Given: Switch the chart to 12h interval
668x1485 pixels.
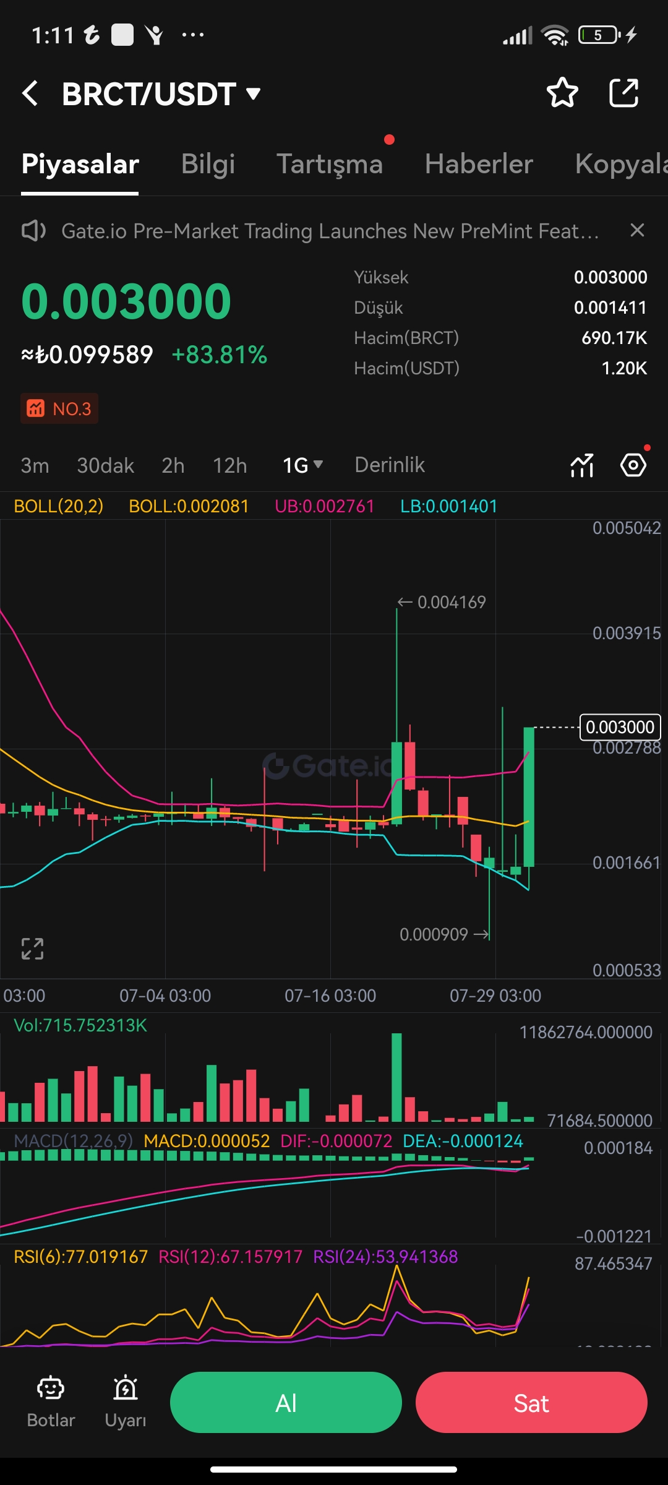Looking at the screenshot, I should (x=229, y=465).
